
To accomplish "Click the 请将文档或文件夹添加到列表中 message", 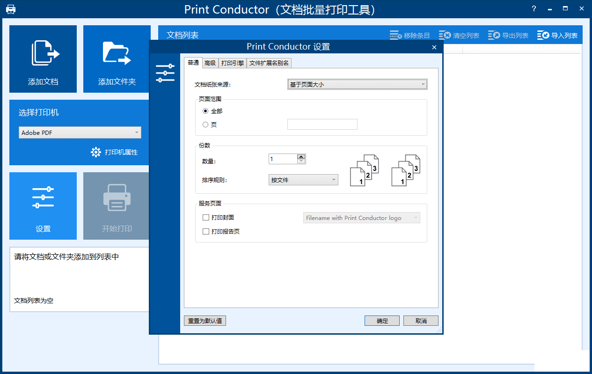I will coord(66,257).
